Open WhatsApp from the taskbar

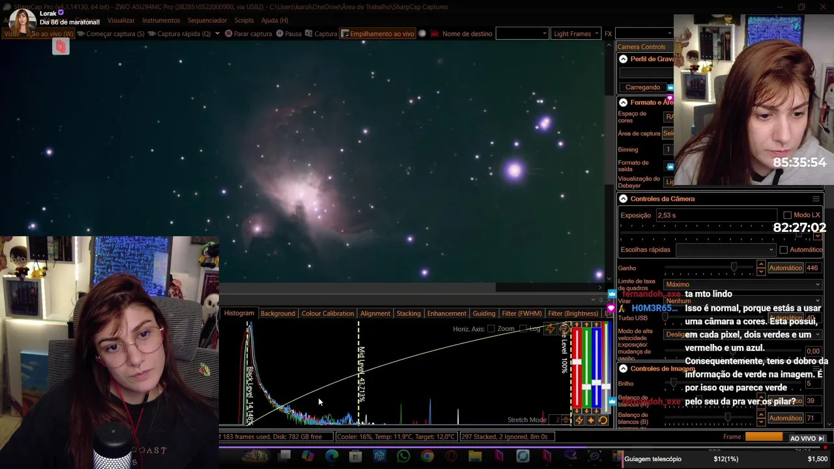point(403,456)
